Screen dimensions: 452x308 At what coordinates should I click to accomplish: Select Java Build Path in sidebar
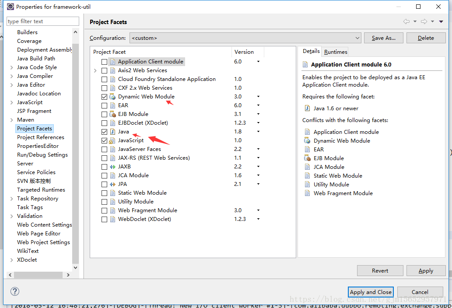(x=36, y=59)
